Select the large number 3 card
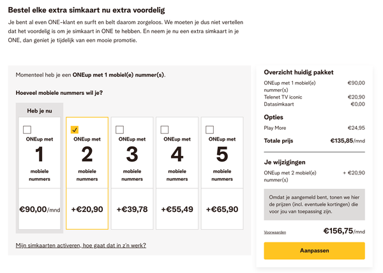This screenshot has width=383, height=273. (132, 155)
